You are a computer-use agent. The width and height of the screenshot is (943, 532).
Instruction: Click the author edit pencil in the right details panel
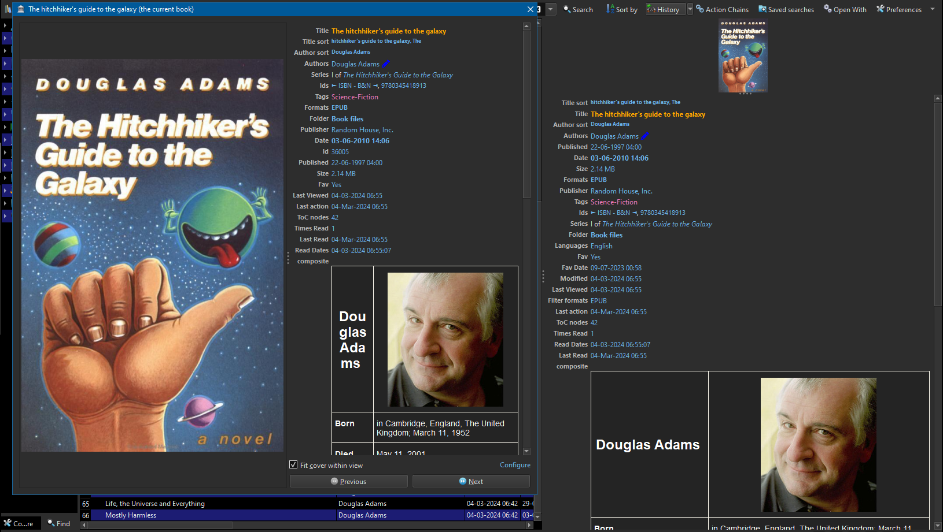645,136
